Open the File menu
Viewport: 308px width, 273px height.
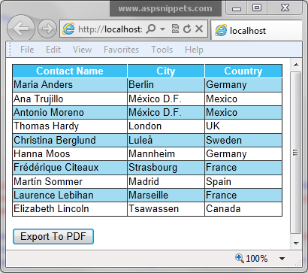pos(27,50)
